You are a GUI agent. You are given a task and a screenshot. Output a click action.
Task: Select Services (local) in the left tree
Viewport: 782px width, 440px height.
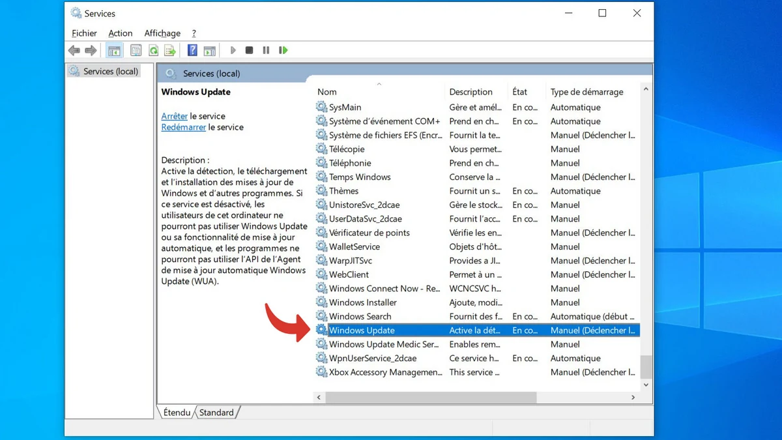pos(110,71)
